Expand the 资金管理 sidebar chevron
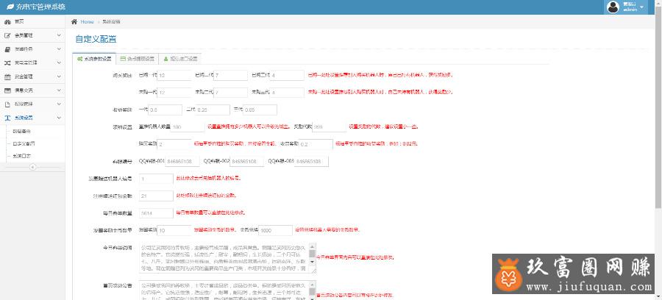The image size is (662, 300). pos(60,76)
